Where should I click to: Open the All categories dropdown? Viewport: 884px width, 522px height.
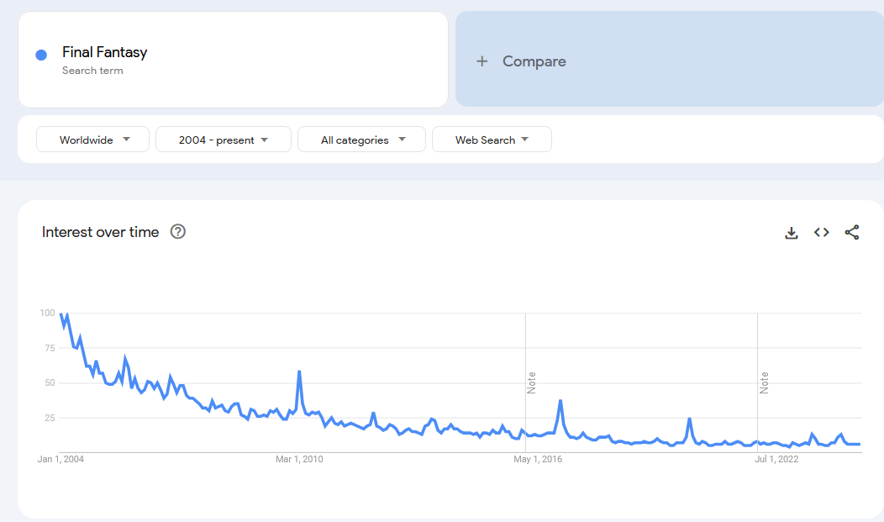click(x=361, y=140)
